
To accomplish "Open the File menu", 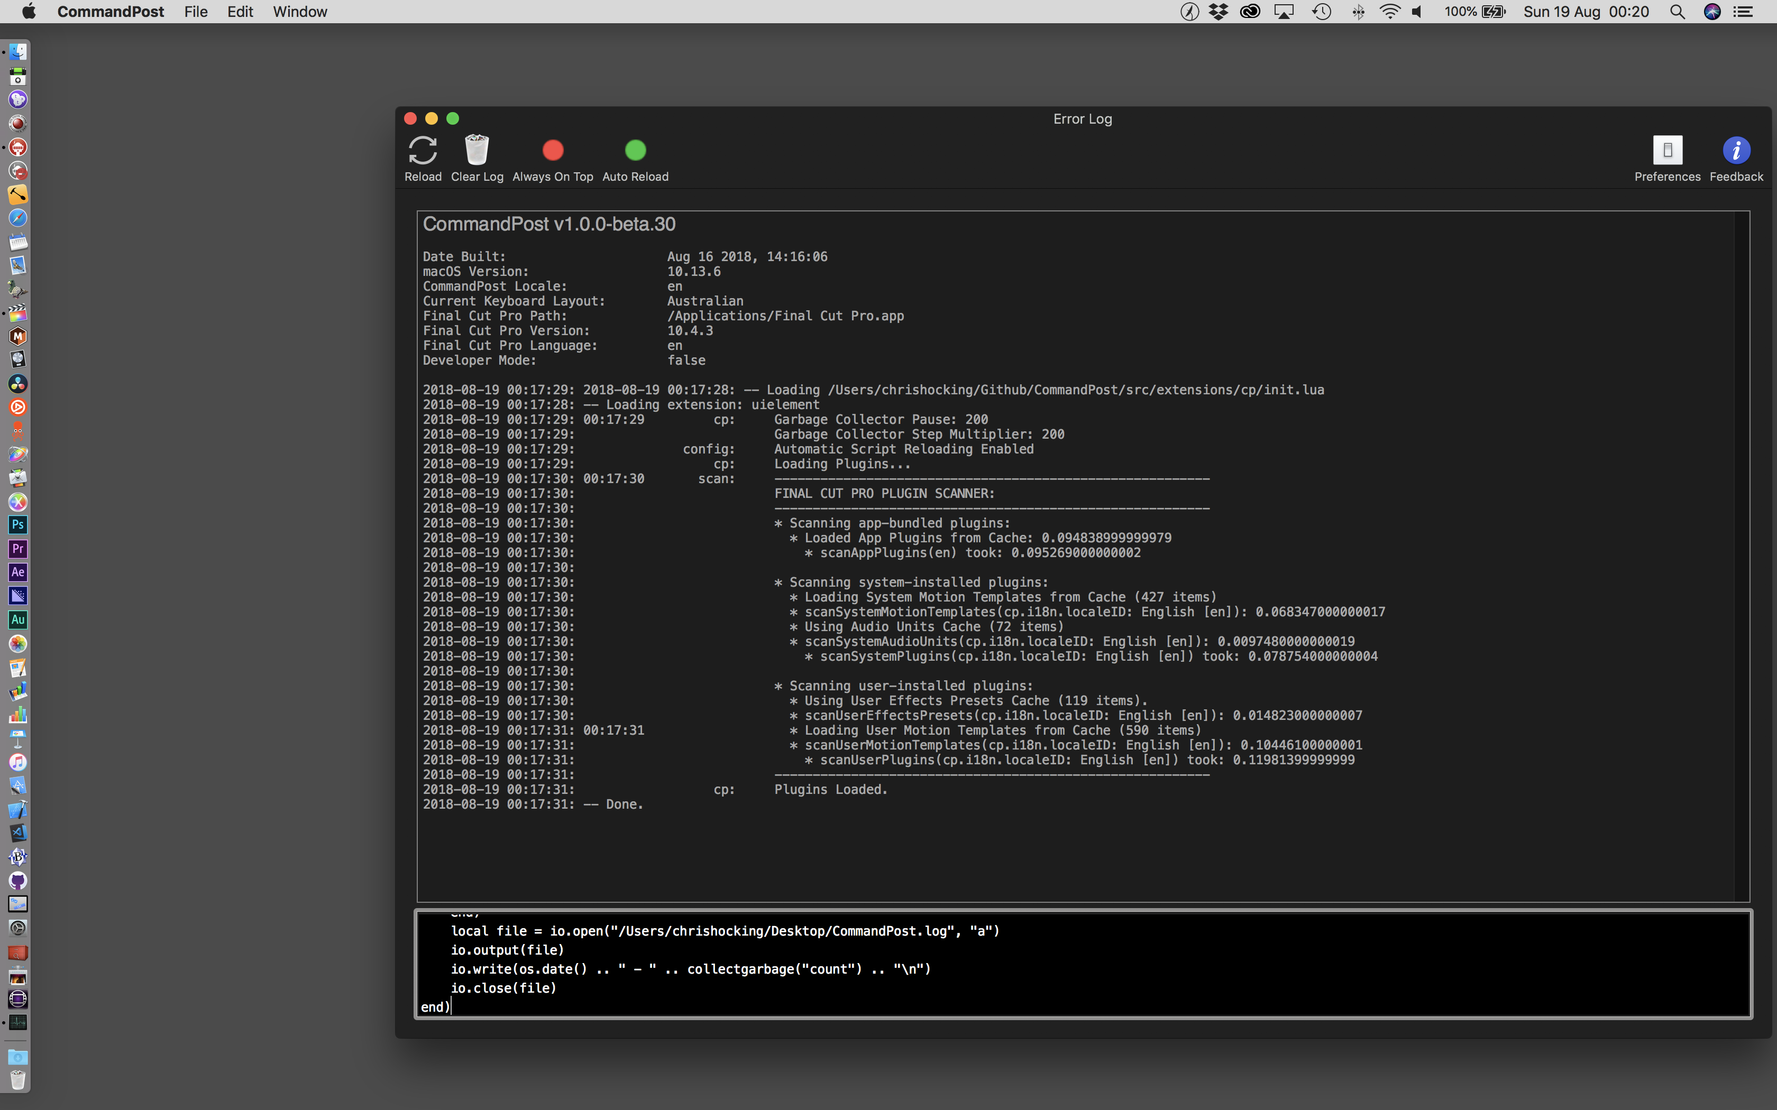I will click(x=195, y=12).
